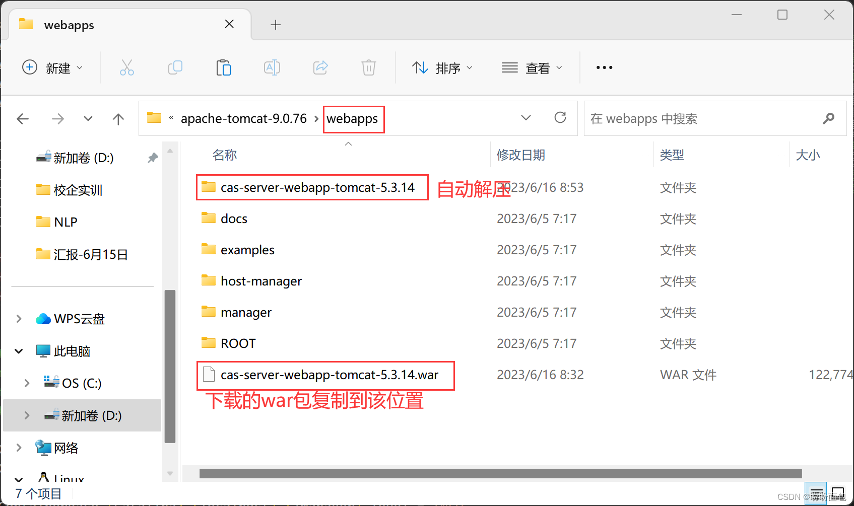
Task: Select the examples folder
Action: 247,250
